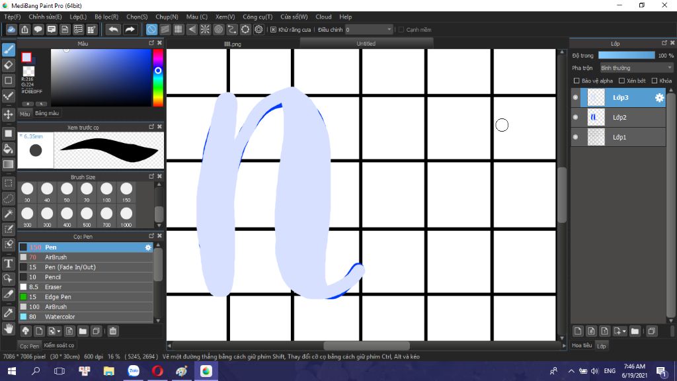Enable the Bảo vệ alpha checkbox
677x381 pixels.
[577, 81]
